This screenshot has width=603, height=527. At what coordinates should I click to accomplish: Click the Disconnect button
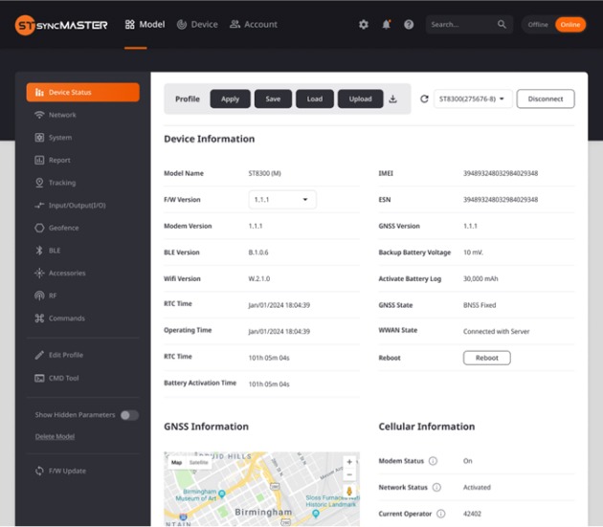pyautogui.click(x=546, y=99)
